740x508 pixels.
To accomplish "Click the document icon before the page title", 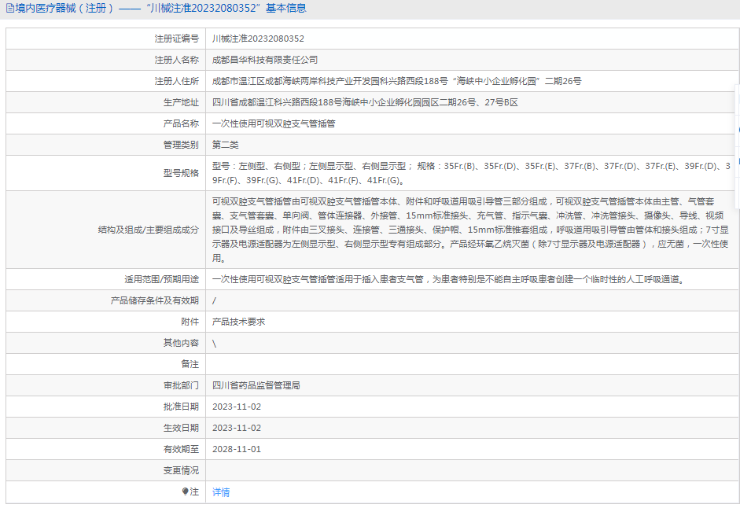I will (10, 9).
